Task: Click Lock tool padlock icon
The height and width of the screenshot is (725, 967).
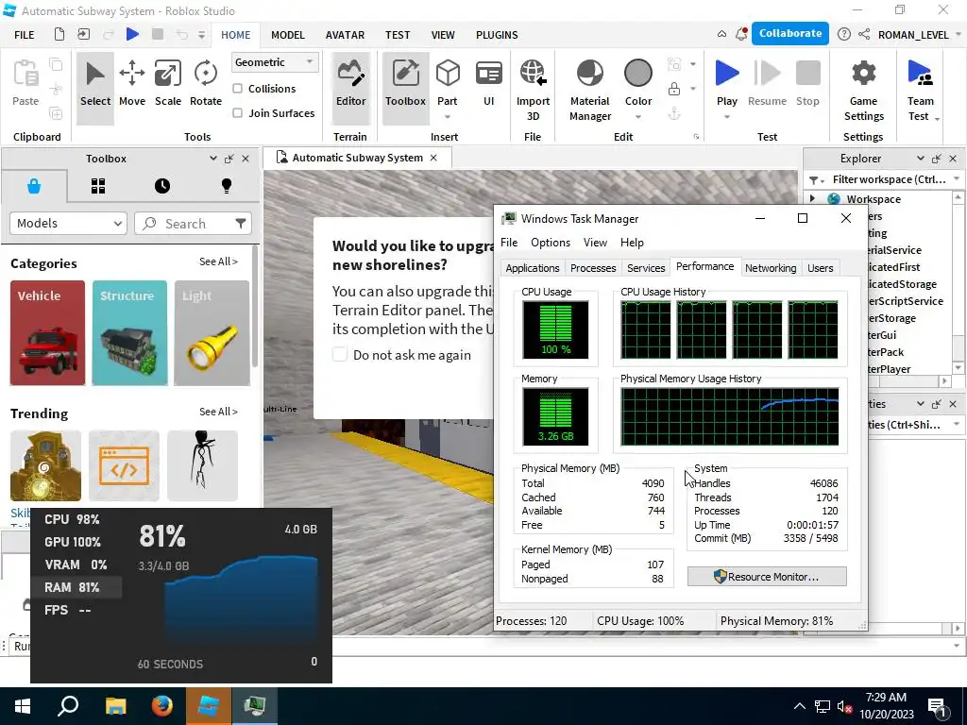Action: pos(674,89)
